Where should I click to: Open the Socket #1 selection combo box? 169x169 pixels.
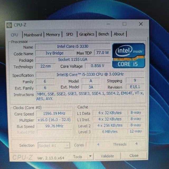coord(54,145)
